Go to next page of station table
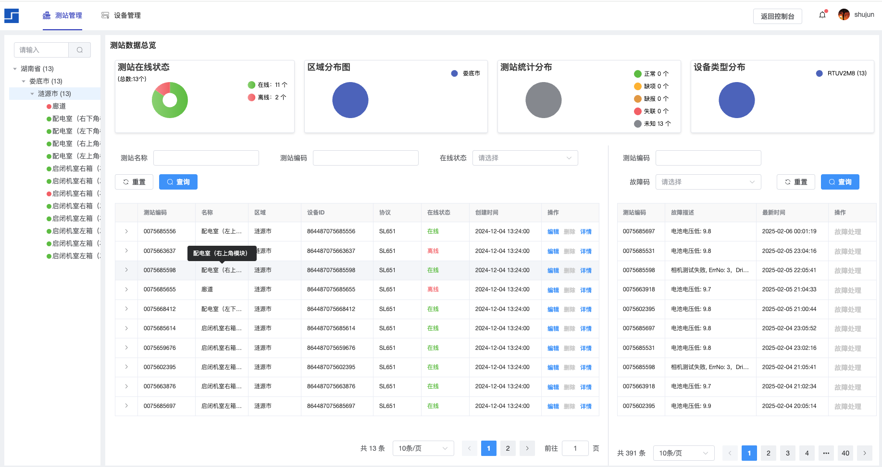Viewport: 882px width, 467px height. 527,448
